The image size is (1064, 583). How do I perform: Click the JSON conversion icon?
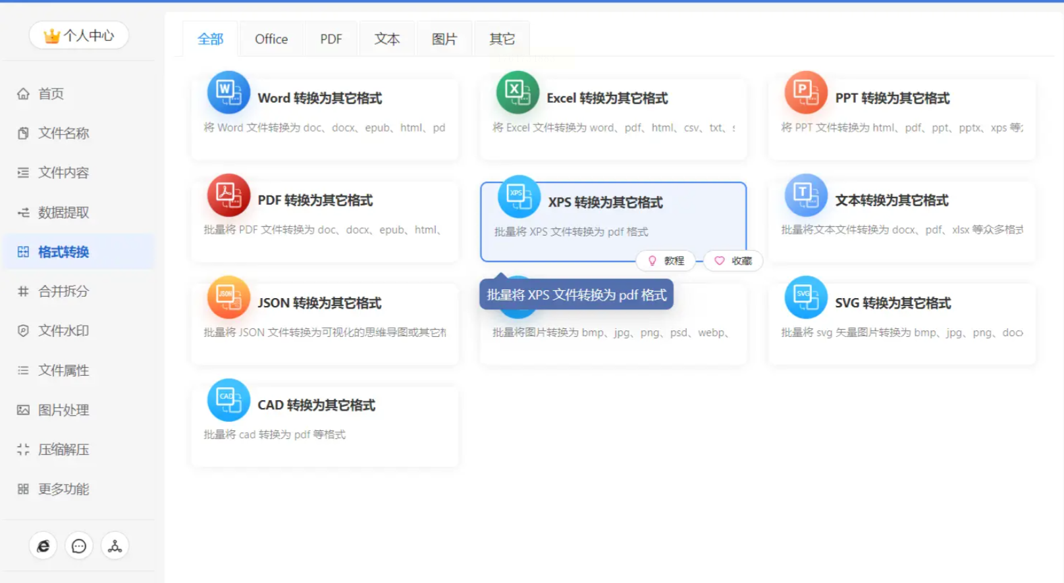pos(228,297)
